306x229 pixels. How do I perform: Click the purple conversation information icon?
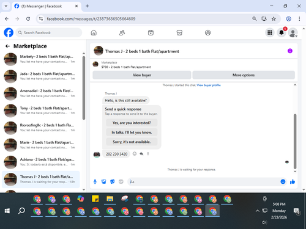coord(290,51)
